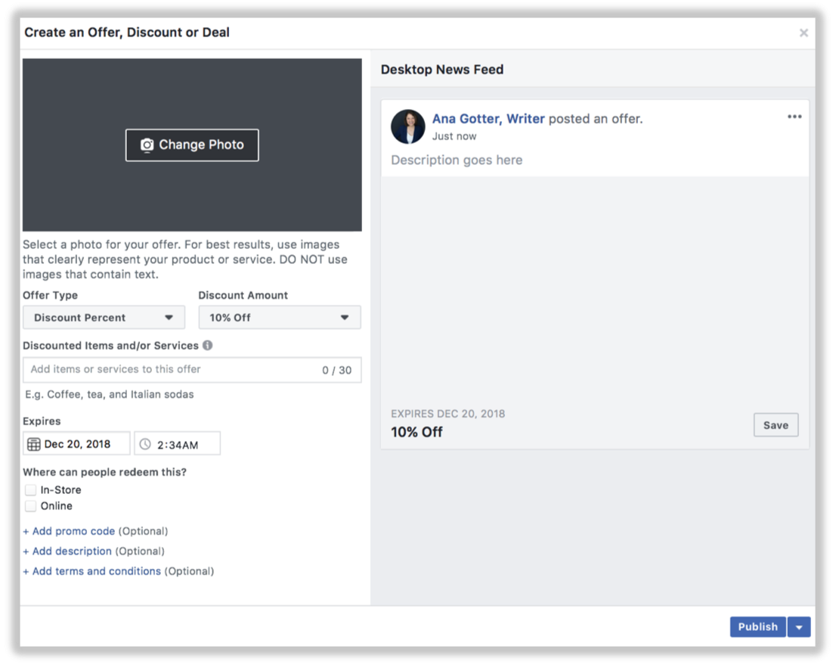Viewport: 833px width, 665px height.
Task: Publish the offer
Action: click(757, 626)
